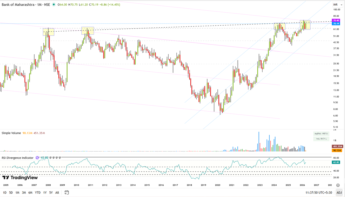Image resolution: width=345 pixels, height=197 pixels.
Task: Click the open value O64.00
Action: pos(62,5)
